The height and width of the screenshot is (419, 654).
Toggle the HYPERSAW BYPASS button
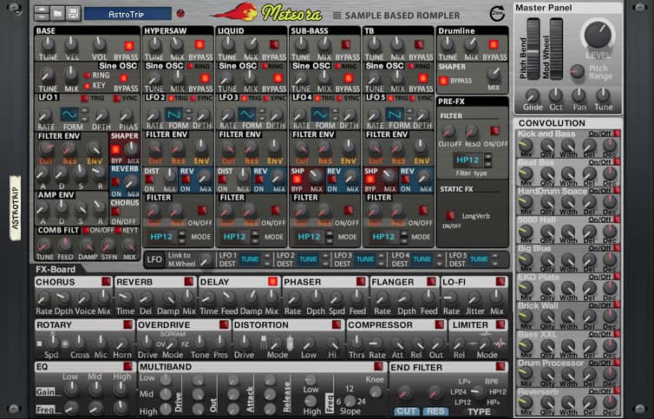tap(199, 44)
